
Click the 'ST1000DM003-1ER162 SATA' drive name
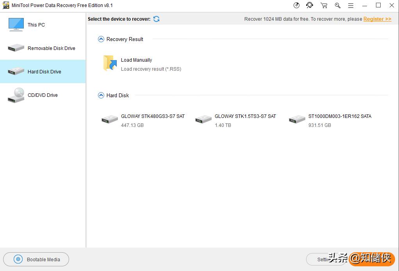click(x=340, y=116)
